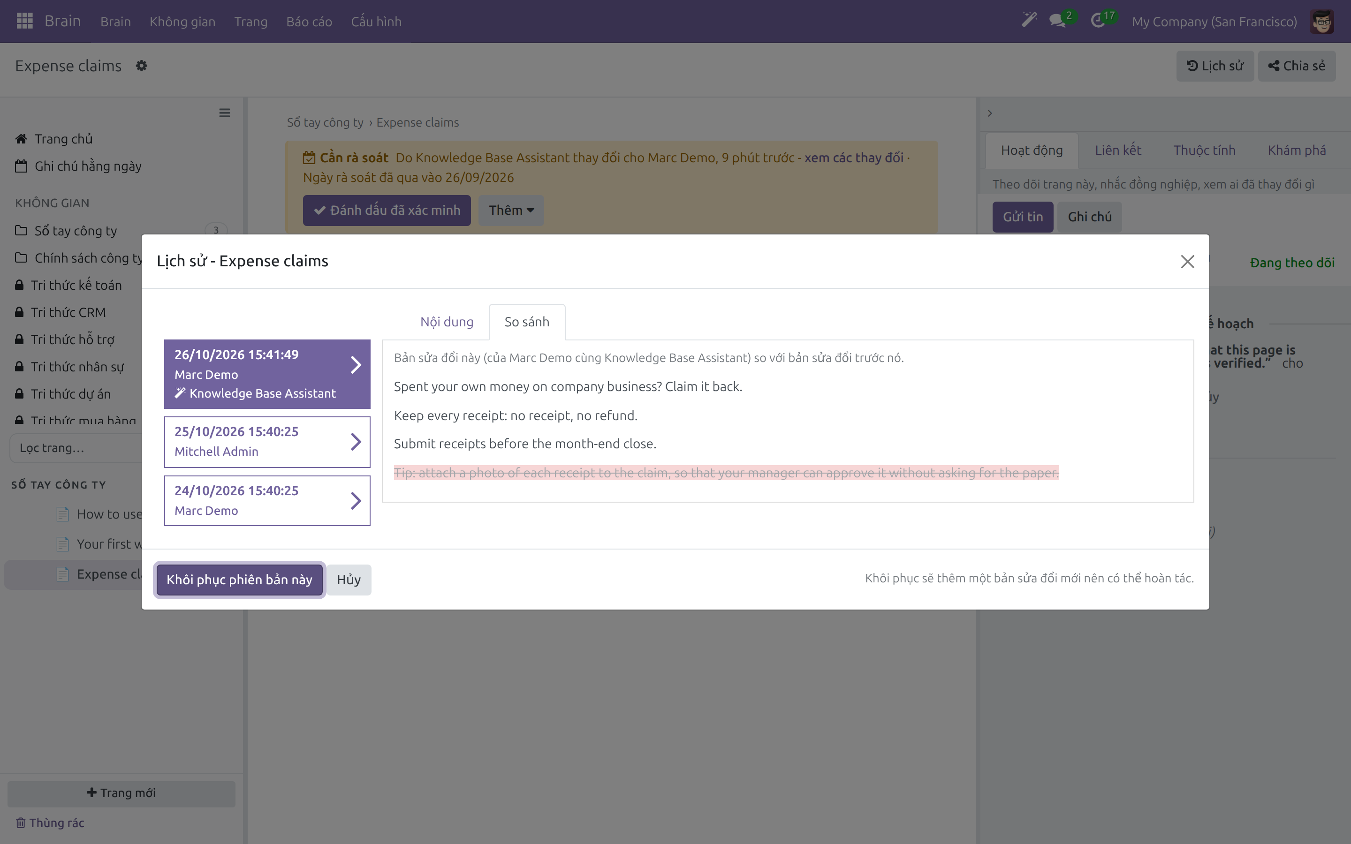Image resolution: width=1351 pixels, height=844 pixels.
Task: Switch to the Nội dung tab
Action: pos(447,322)
